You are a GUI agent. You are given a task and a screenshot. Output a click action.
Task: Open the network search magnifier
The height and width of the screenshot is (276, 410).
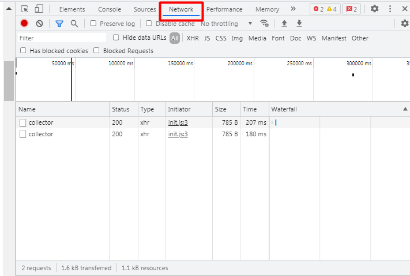74,24
